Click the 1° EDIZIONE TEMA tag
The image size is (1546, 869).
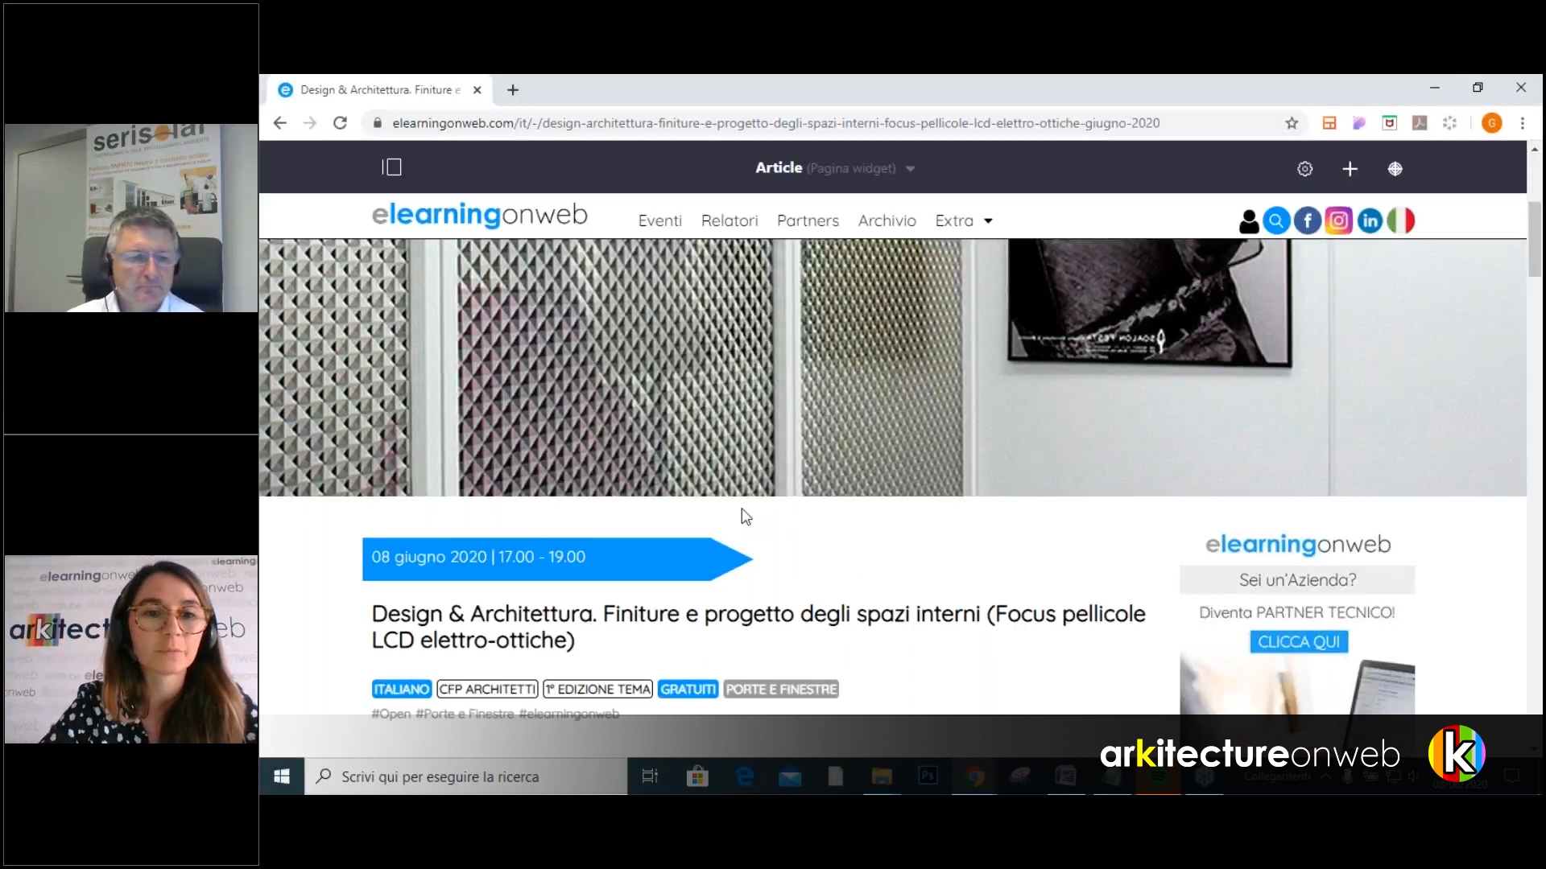point(597,689)
